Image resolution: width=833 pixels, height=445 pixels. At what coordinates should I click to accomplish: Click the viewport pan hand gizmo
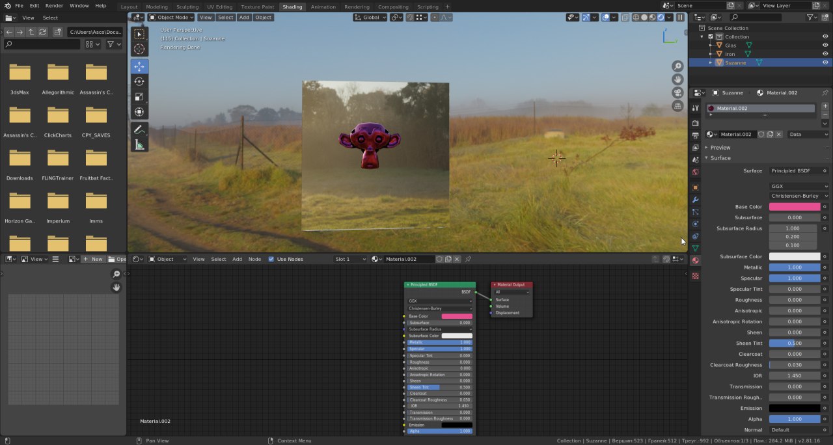[x=677, y=79]
